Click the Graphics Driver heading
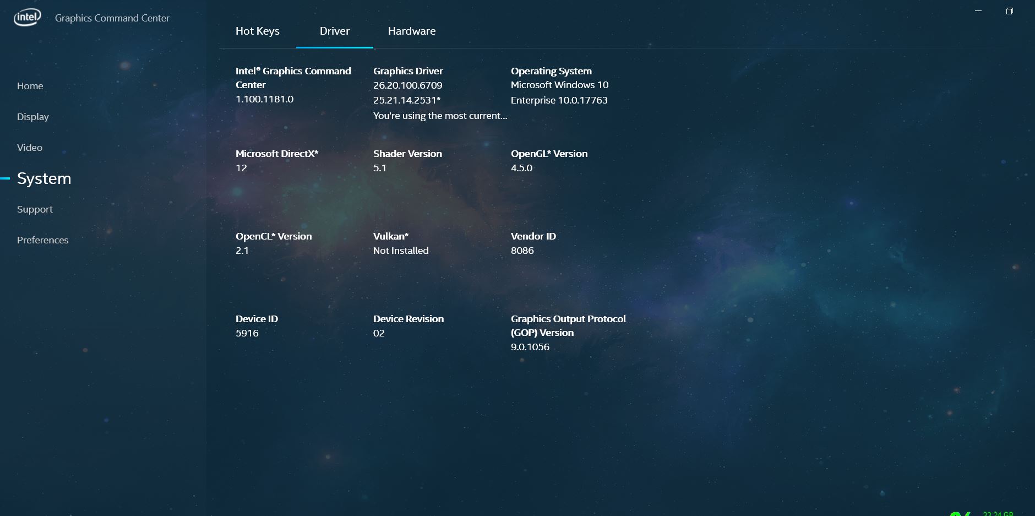This screenshot has width=1035, height=516. (408, 71)
